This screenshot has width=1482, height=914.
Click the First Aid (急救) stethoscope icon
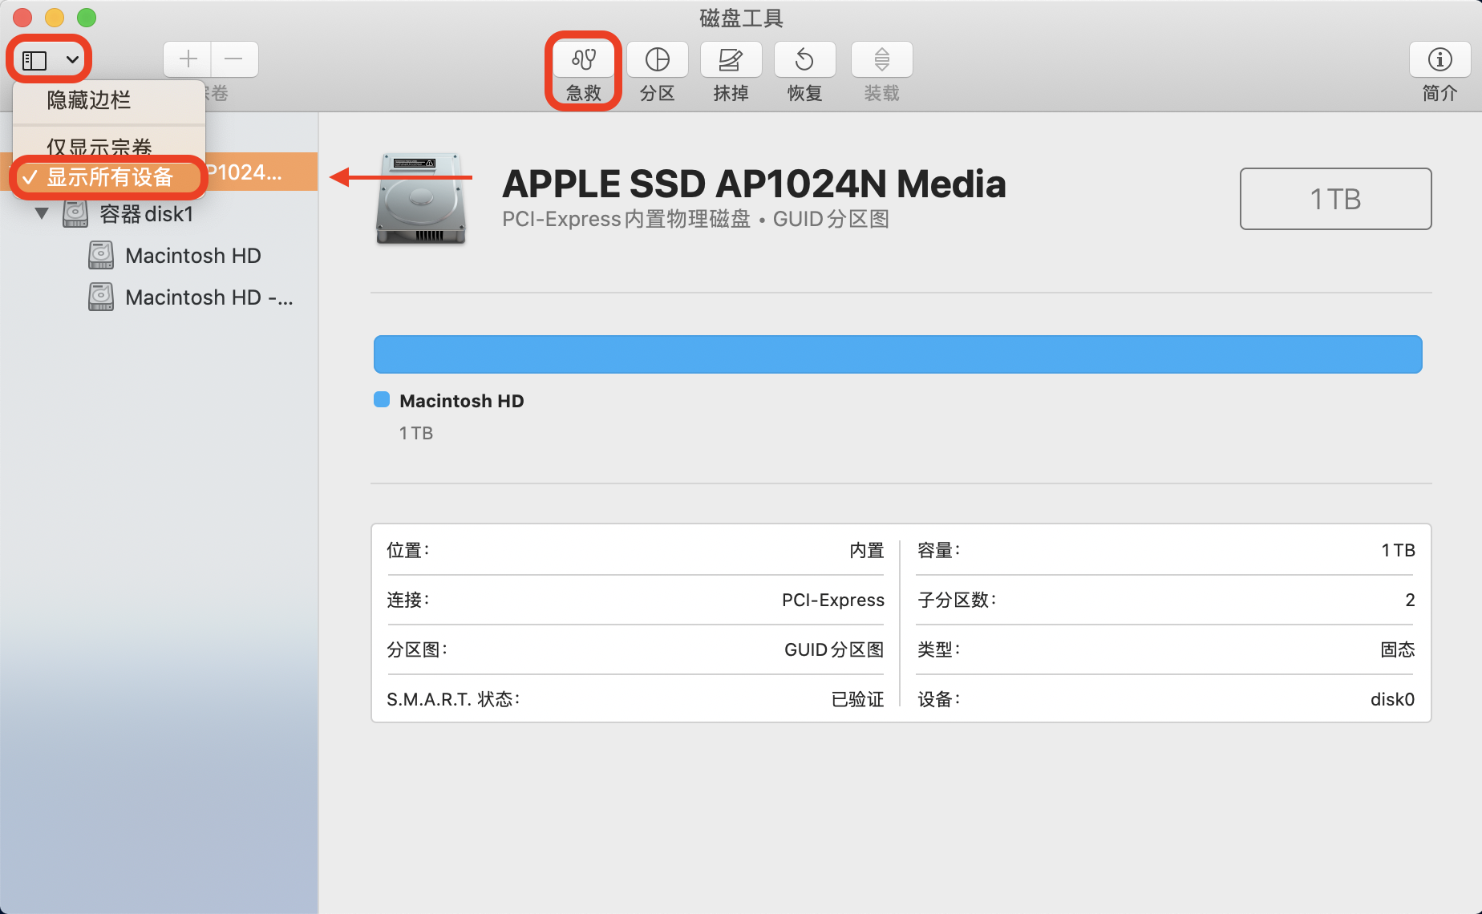[x=583, y=60]
